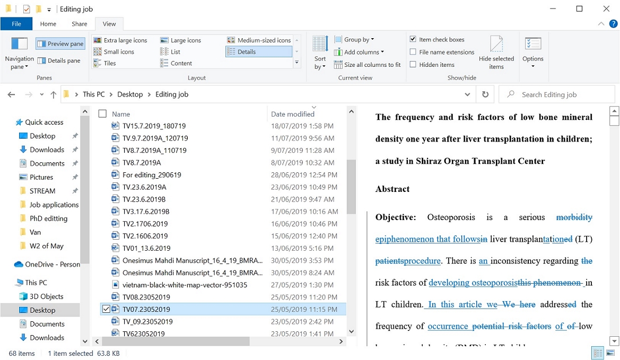Open the Add columns dropdown
This screenshot has width=620, height=360.
[359, 52]
